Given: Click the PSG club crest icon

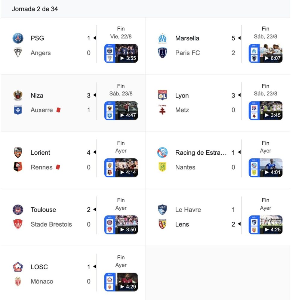Looking at the screenshot, I should click(18, 38).
